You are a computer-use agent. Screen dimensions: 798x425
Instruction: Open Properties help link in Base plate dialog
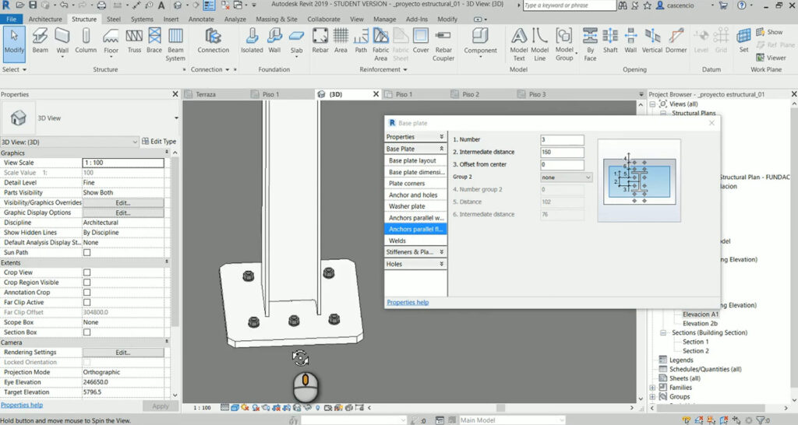click(x=408, y=302)
